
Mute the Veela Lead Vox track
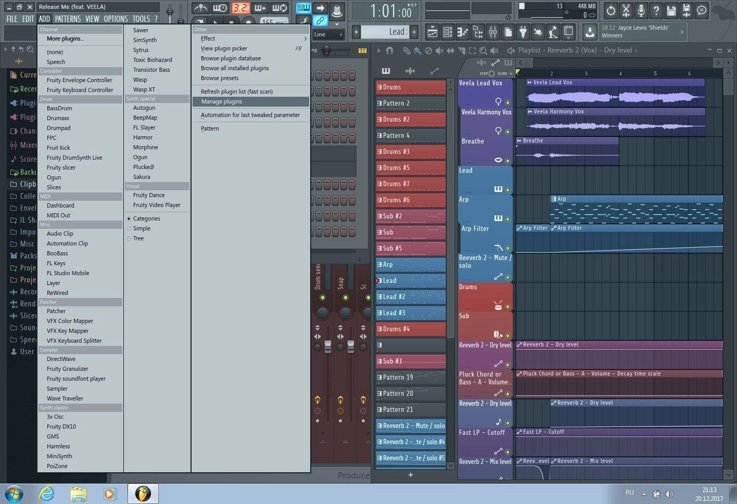tap(507, 102)
